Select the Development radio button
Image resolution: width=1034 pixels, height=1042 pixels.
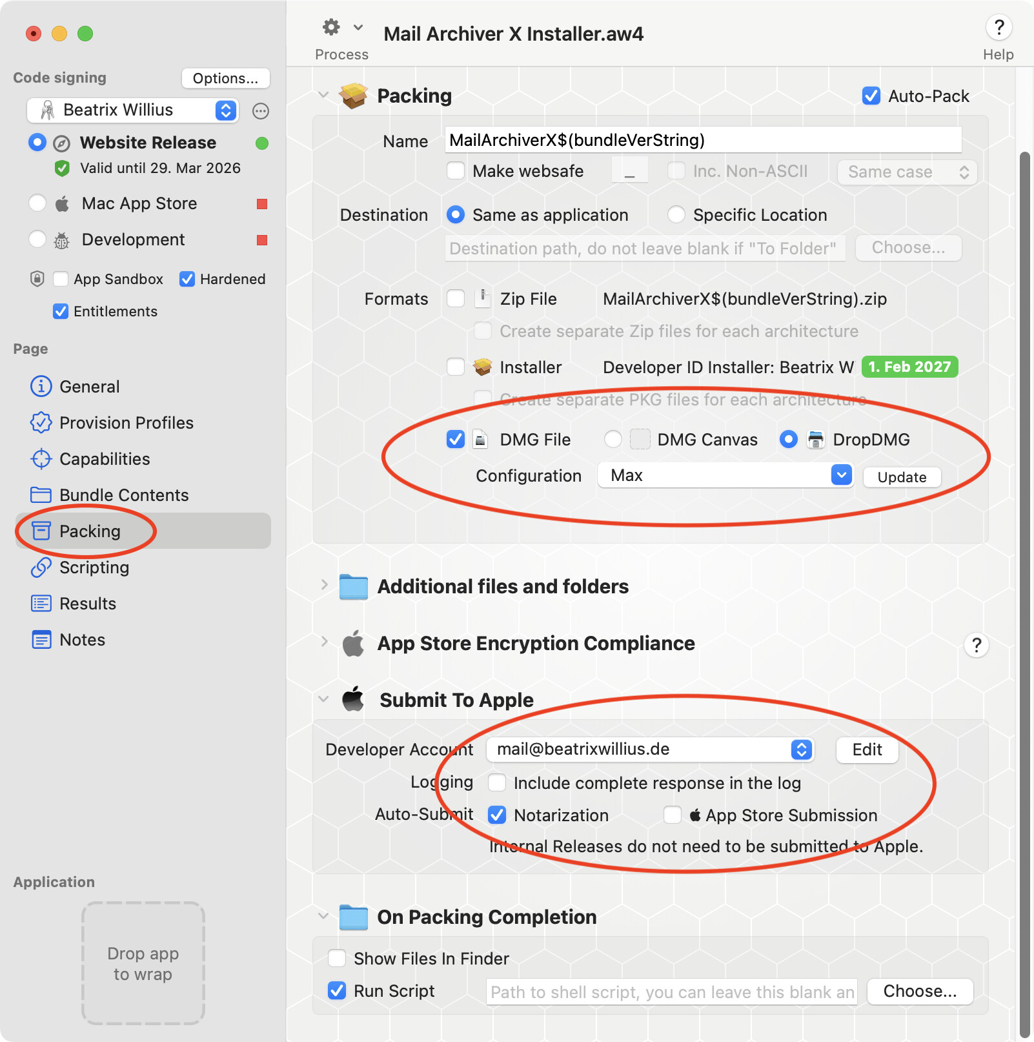tap(37, 239)
